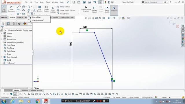Switch to the SOLIDWORKS MBD tab
This screenshot has height=104, width=185.
tap(67, 17)
